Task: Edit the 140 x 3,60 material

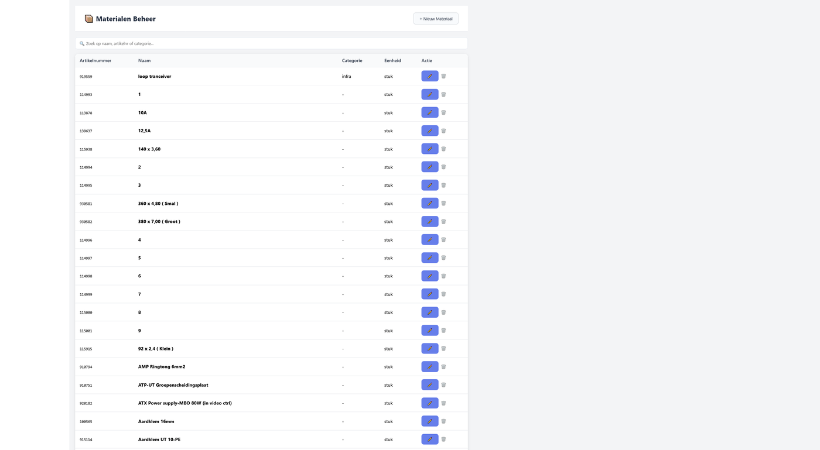Action: (429, 149)
